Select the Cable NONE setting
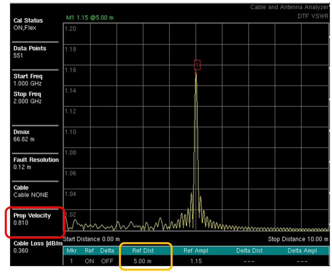The image size is (332, 273). (x=31, y=195)
